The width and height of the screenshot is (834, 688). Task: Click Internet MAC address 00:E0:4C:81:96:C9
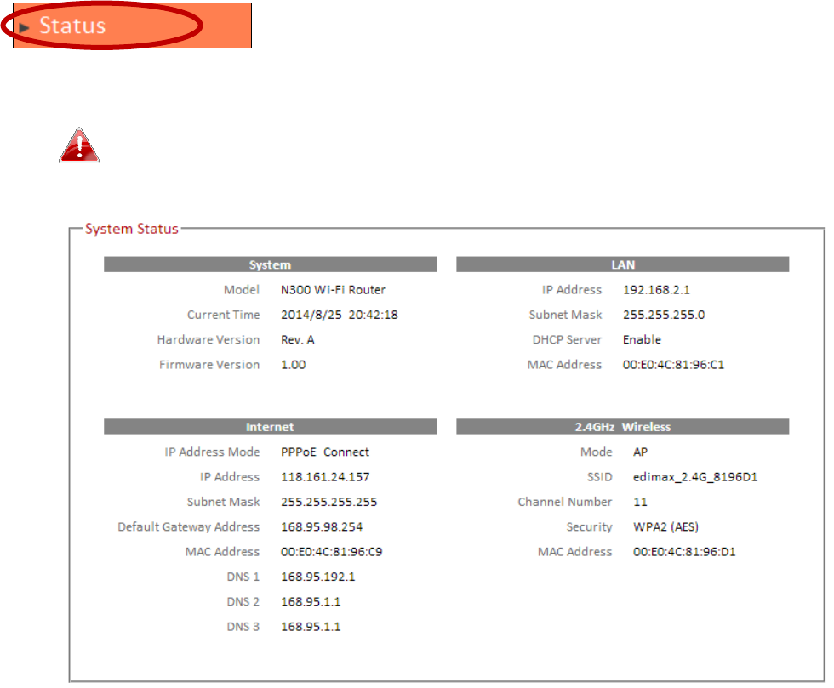[x=331, y=552]
